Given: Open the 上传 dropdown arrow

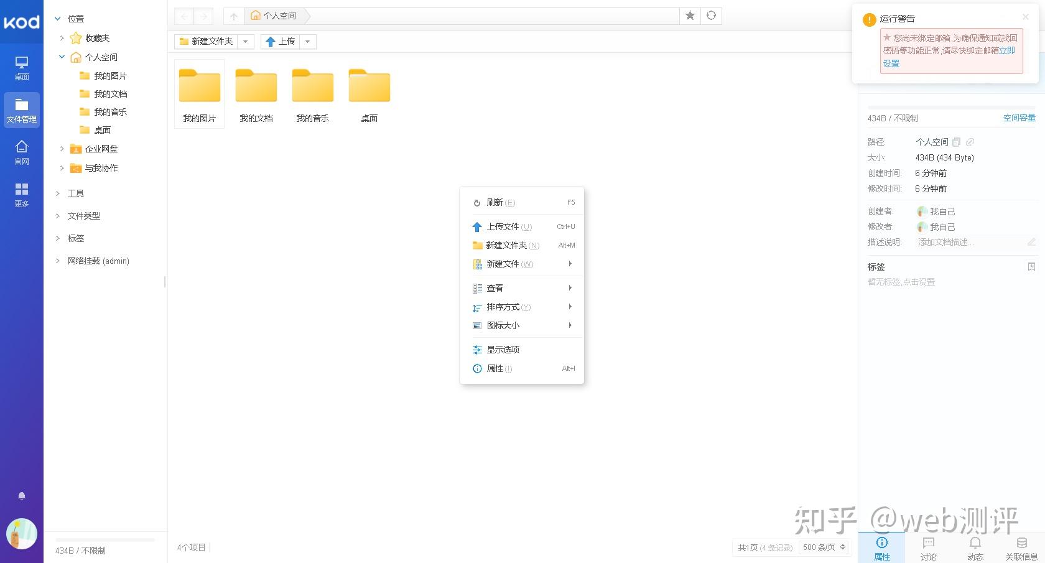Looking at the screenshot, I should [307, 41].
